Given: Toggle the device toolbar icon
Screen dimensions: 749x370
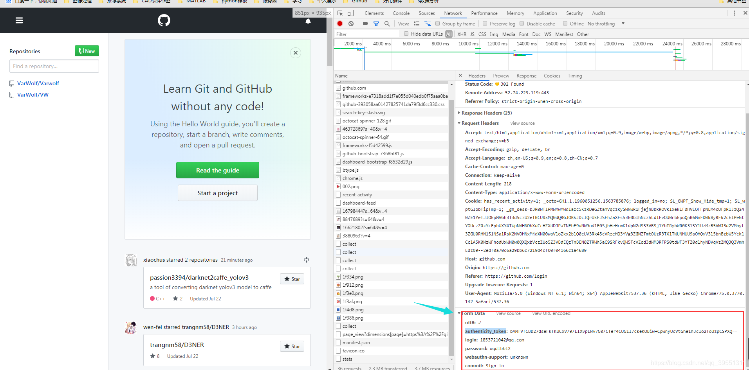Looking at the screenshot, I should (350, 13).
